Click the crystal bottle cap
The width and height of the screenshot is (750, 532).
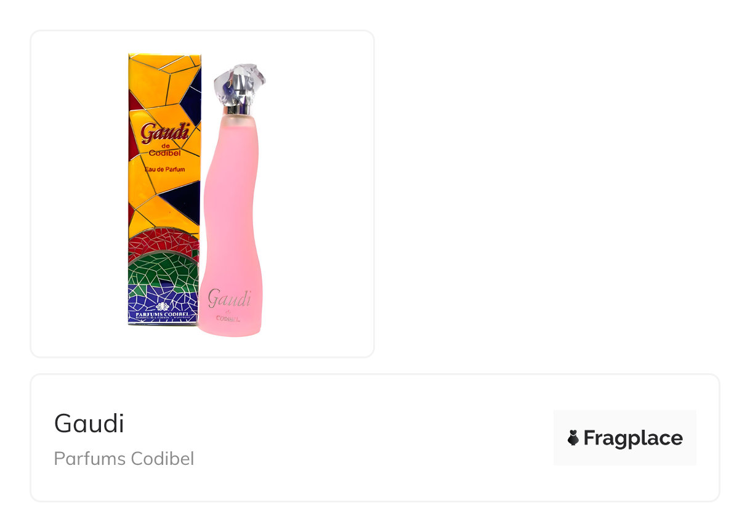240,85
